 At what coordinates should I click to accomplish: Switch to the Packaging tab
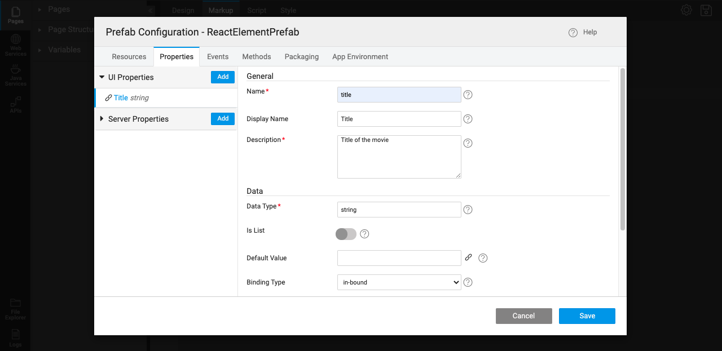pyautogui.click(x=302, y=57)
